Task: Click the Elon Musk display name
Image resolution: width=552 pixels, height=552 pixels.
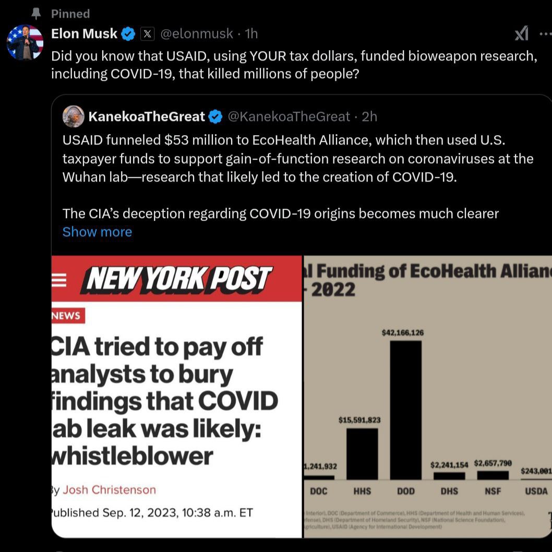Action: [x=84, y=34]
